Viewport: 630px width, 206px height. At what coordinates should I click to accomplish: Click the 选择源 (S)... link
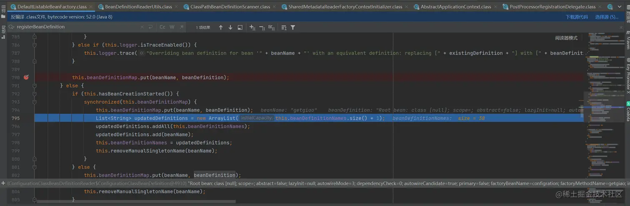[607, 17]
